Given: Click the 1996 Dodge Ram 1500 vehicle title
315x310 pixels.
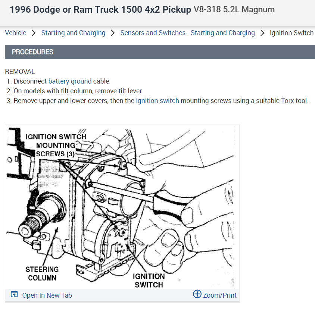Looking at the screenshot, I should [100, 10].
